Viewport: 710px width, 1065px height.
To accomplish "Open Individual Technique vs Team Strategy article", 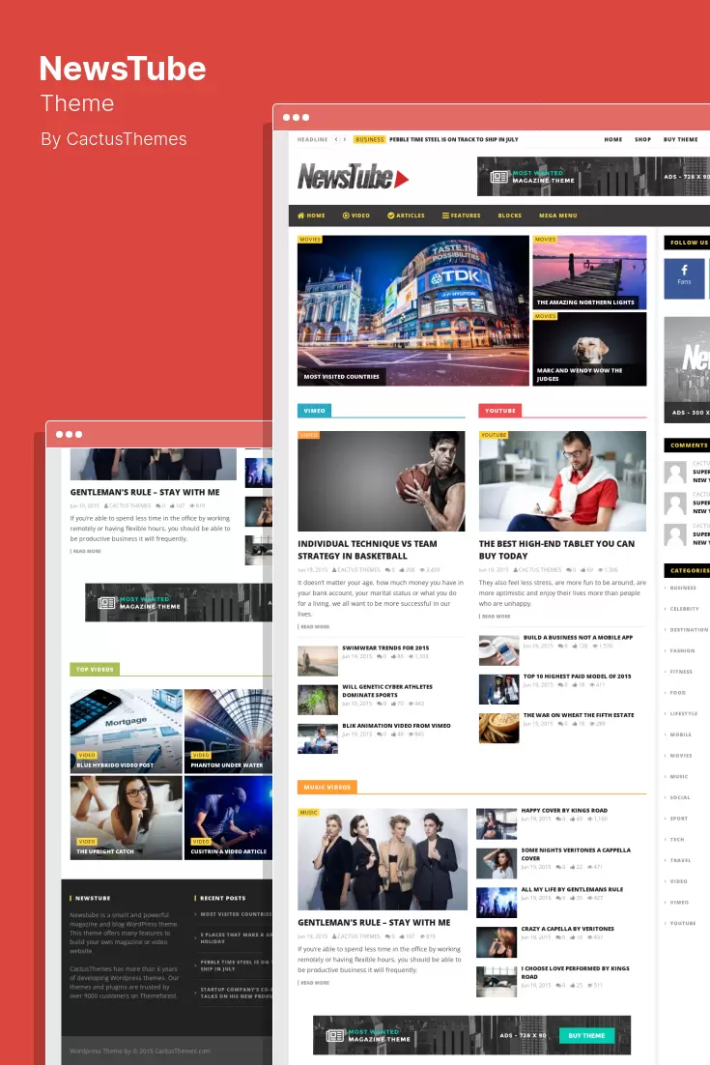I will (367, 550).
